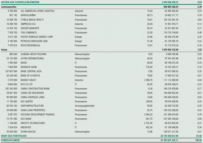Select quantity 292 200 000
The image size is (203, 143).
(11, 89)
